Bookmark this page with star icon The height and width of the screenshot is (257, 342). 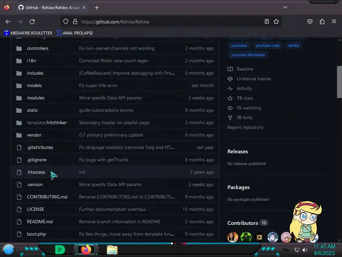(276, 22)
